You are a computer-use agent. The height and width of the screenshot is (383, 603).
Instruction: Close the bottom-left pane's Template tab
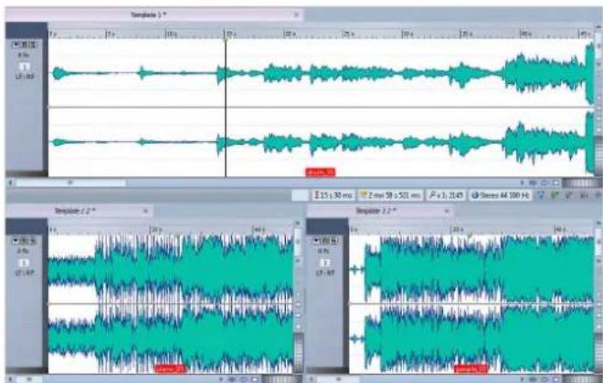(145, 211)
